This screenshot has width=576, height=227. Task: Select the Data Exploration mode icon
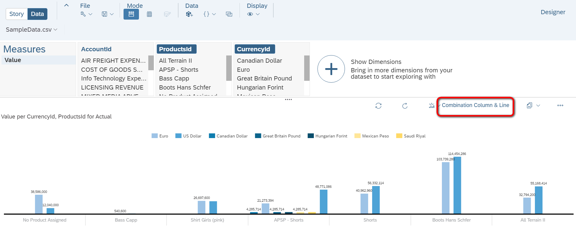click(131, 14)
